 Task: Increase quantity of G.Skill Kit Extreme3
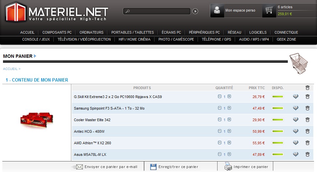(x=229, y=96)
